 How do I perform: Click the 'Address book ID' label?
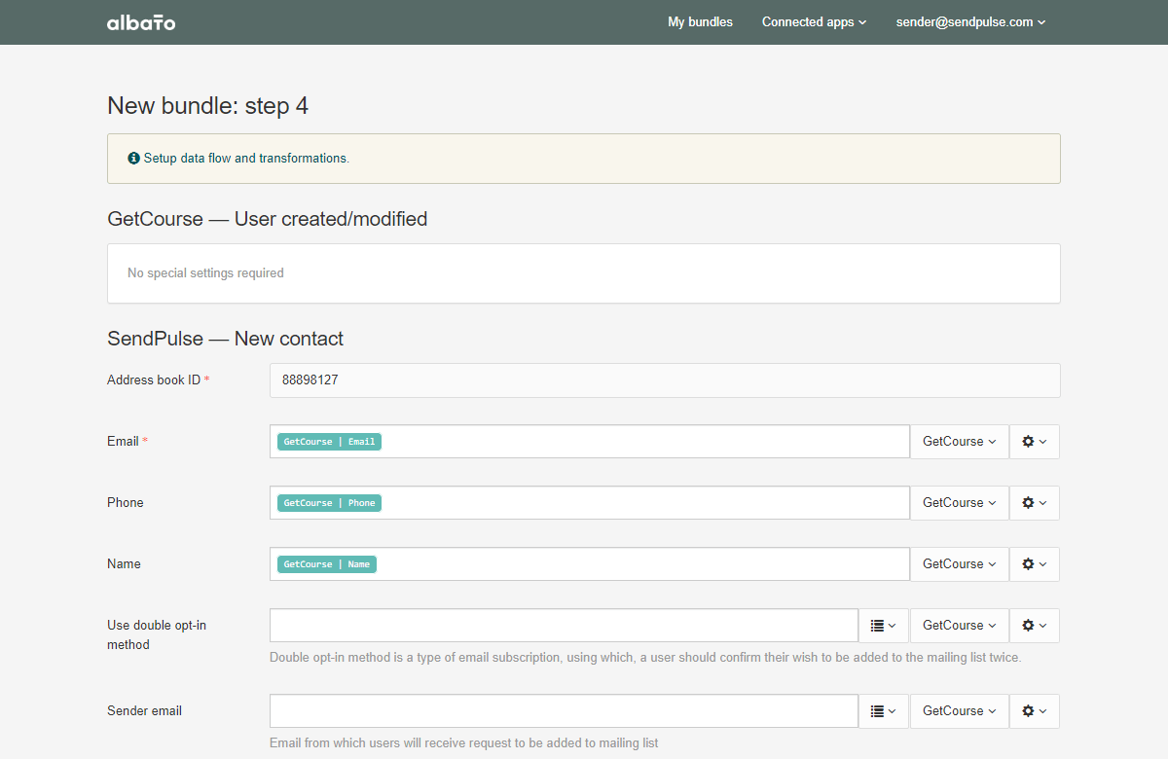click(154, 380)
